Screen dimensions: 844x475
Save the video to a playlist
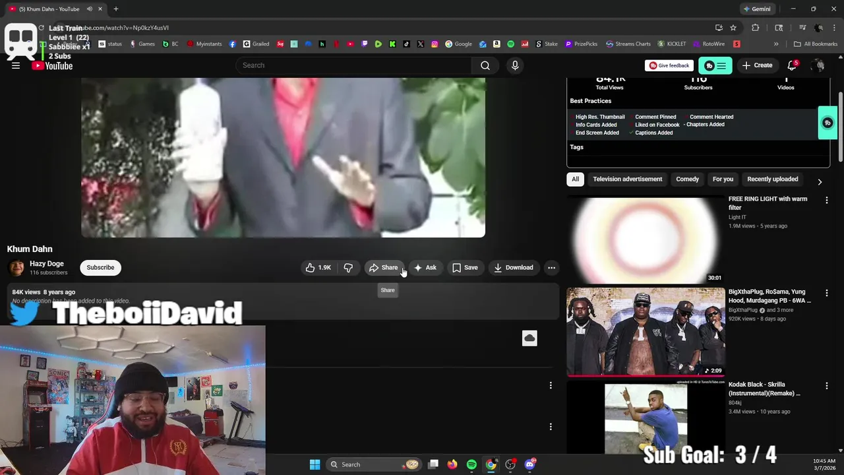tap(465, 267)
